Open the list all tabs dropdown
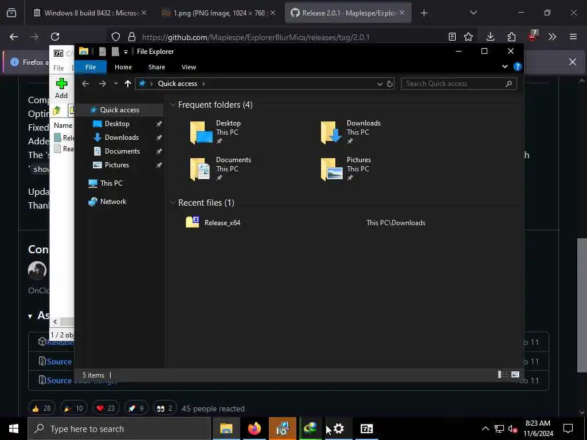Image resolution: width=587 pixels, height=440 pixels. [x=473, y=13]
